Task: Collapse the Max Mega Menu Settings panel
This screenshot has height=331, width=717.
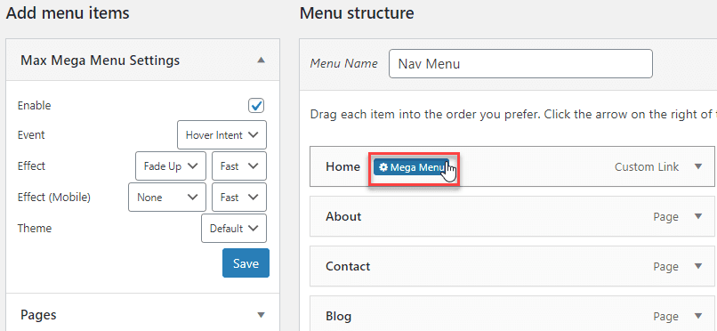Action: click(261, 60)
